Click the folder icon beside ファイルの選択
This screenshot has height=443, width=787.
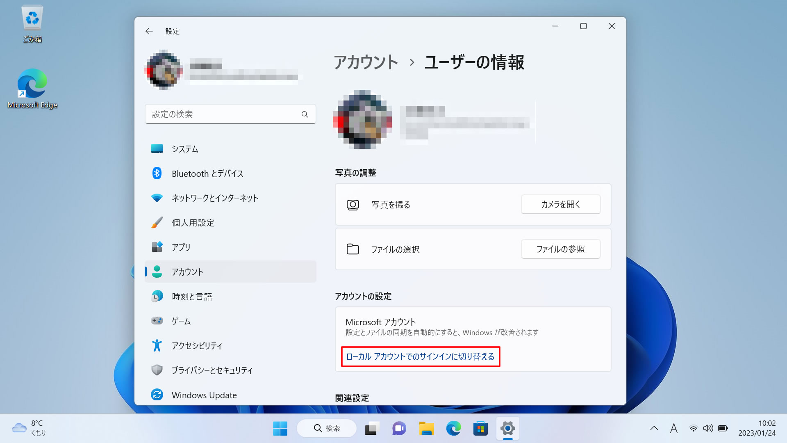point(353,249)
